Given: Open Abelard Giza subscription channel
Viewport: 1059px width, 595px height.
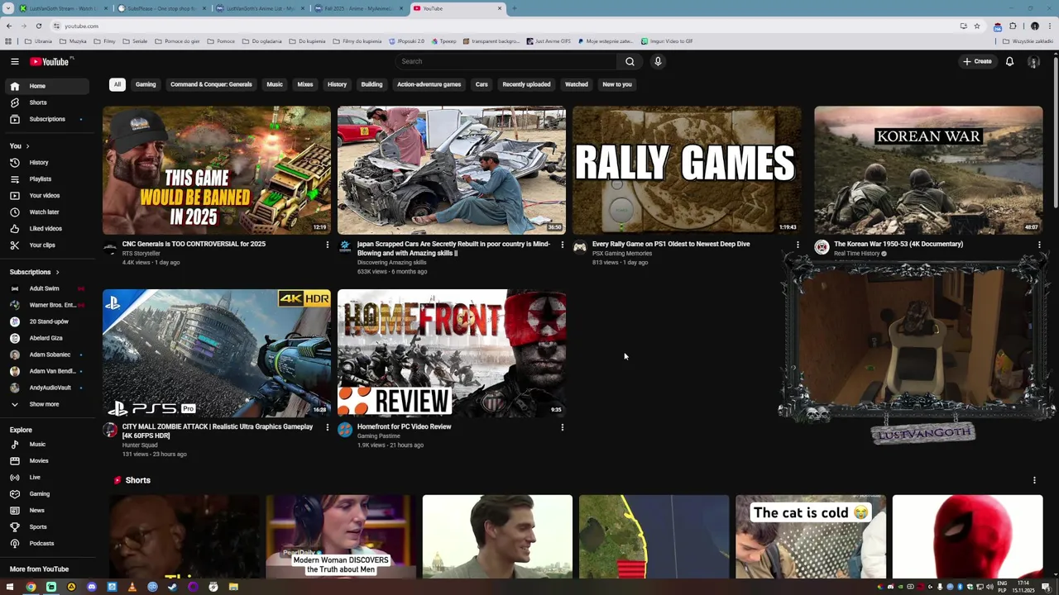Looking at the screenshot, I should [45, 338].
